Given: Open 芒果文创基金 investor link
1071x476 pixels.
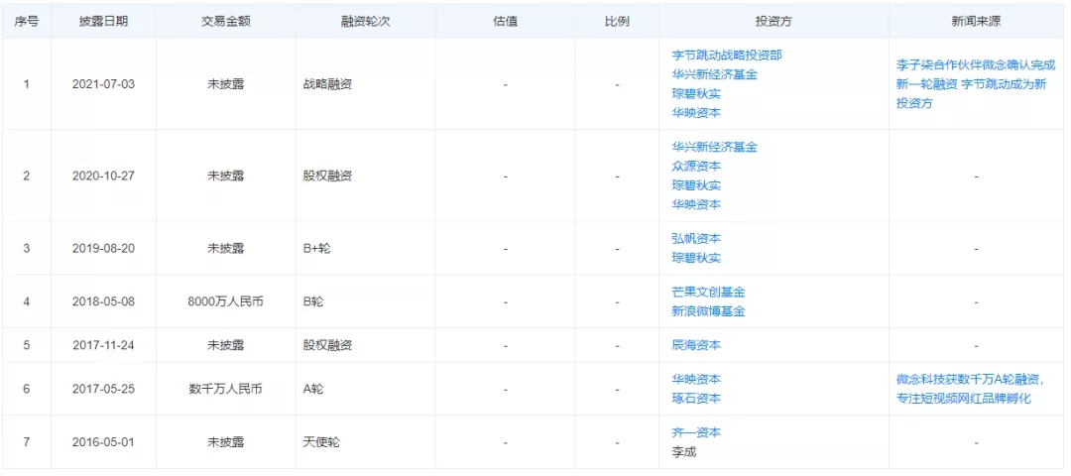Looking at the screenshot, I should point(708,292).
